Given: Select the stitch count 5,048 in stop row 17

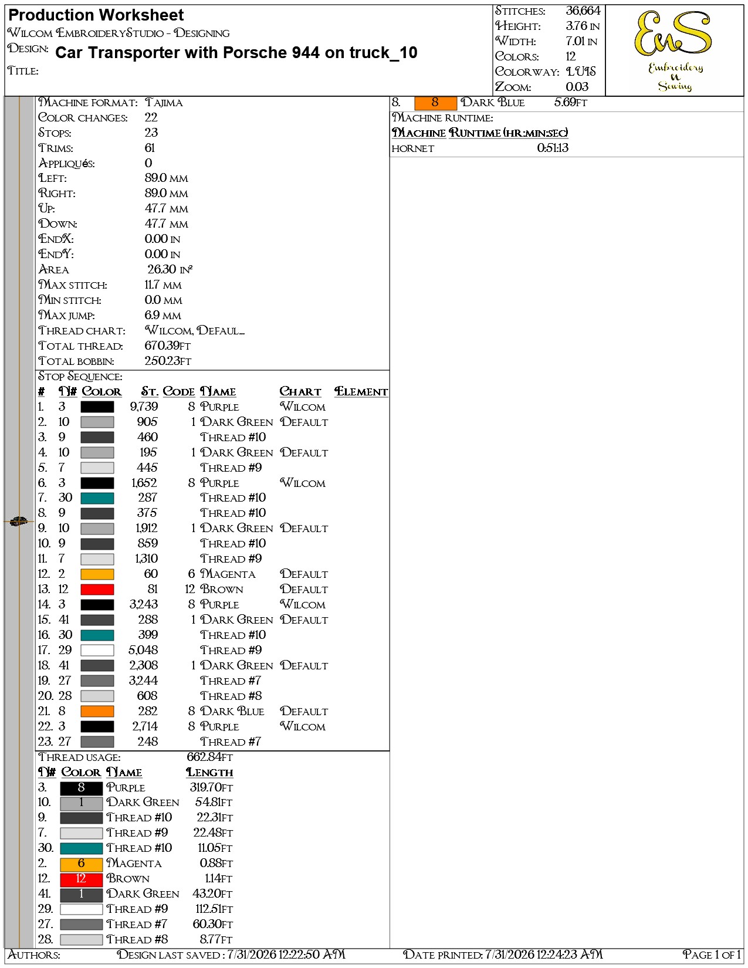Looking at the screenshot, I should tap(144, 651).
